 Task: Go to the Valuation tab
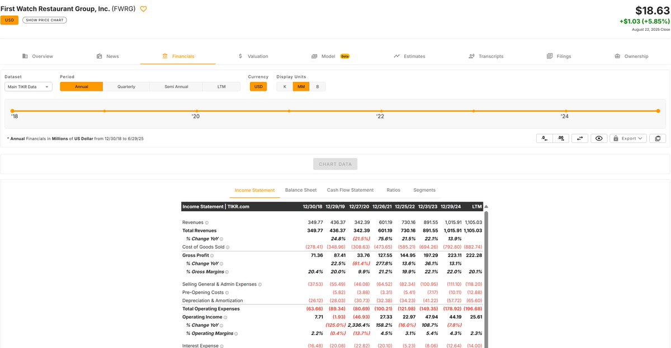tap(253, 56)
